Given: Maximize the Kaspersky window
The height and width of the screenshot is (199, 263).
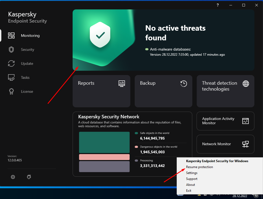Looking at the screenshot, I should tap(244, 5).
